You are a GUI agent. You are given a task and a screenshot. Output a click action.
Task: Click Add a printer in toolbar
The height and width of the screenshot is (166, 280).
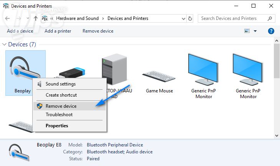[x=58, y=31]
